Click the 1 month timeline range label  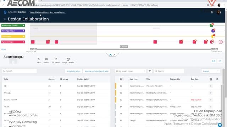[x=124, y=47]
